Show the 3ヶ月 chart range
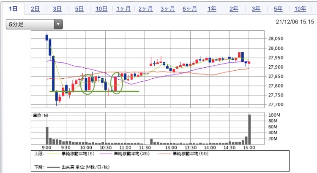Viewport: 317px width, 173px height. [168, 9]
